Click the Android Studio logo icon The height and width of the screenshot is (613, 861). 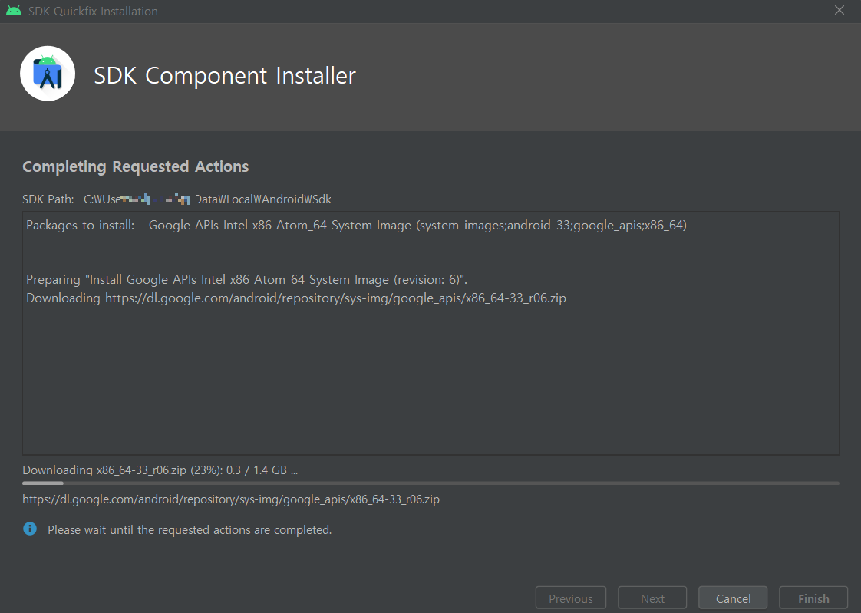point(48,74)
